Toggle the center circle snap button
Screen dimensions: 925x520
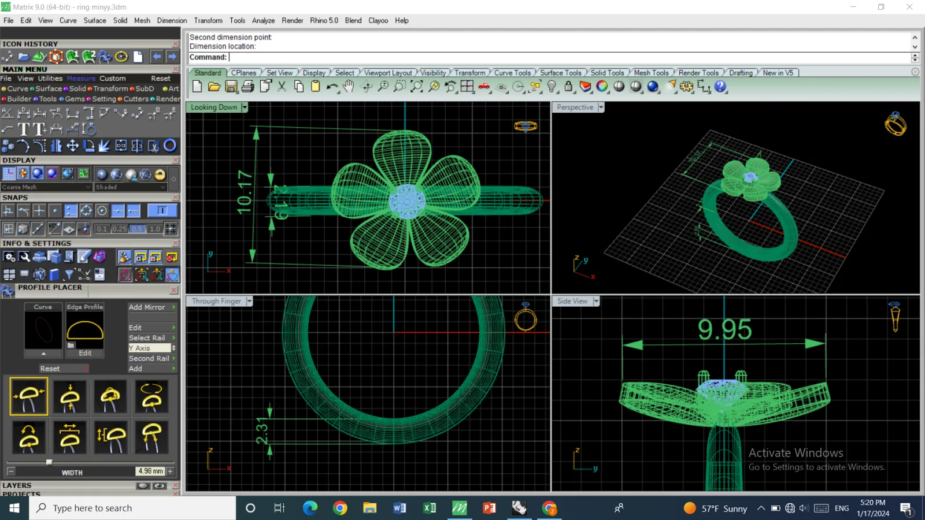102,211
